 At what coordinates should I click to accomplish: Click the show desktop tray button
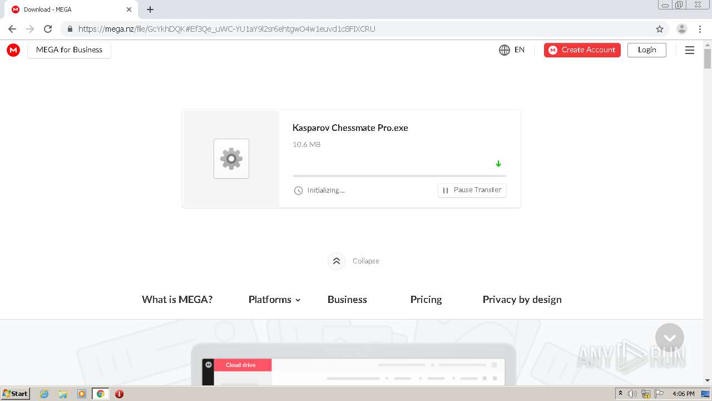pos(706,394)
